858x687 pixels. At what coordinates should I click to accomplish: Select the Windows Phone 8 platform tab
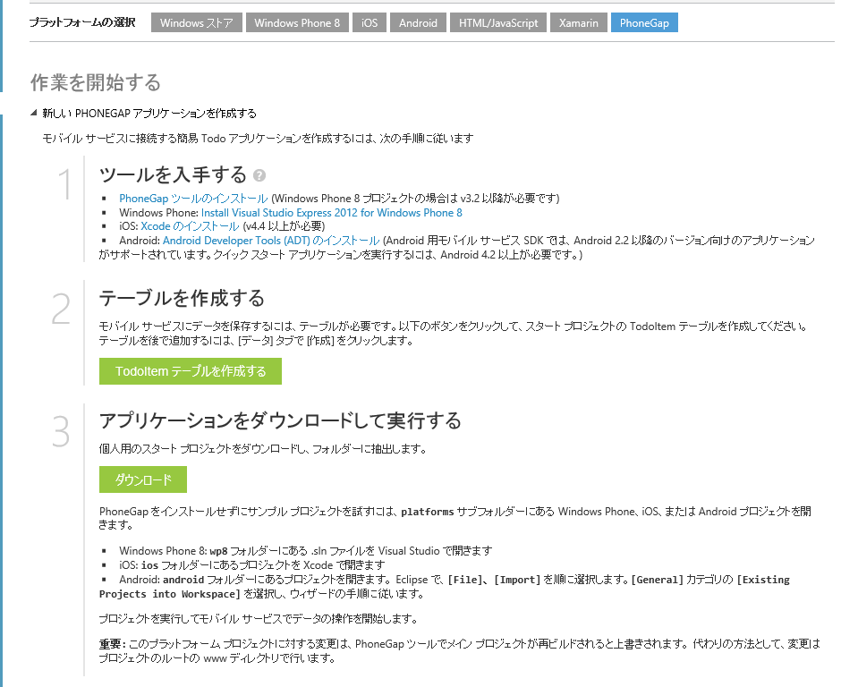pyautogui.click(x=297, y=23)
